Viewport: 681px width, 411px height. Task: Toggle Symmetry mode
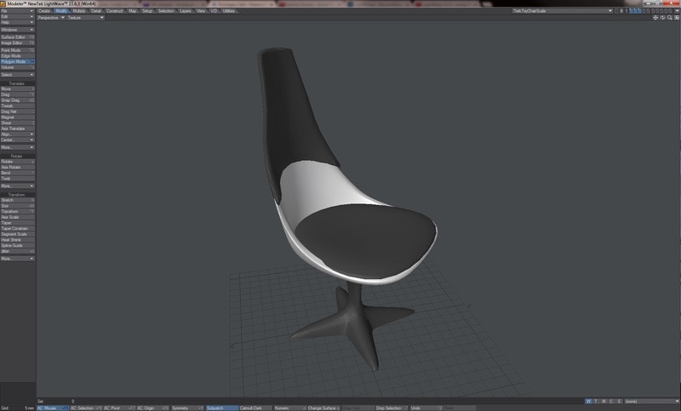point(187,408)
